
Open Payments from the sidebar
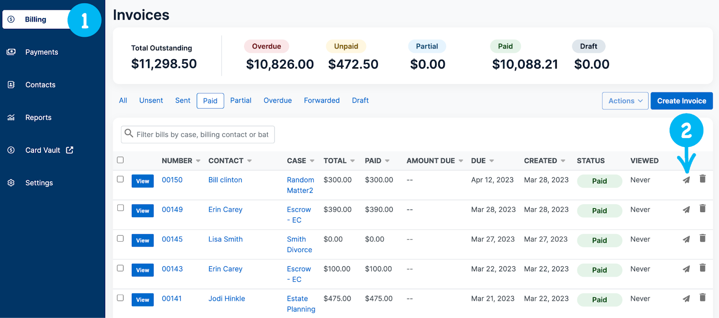pos(41,52)
